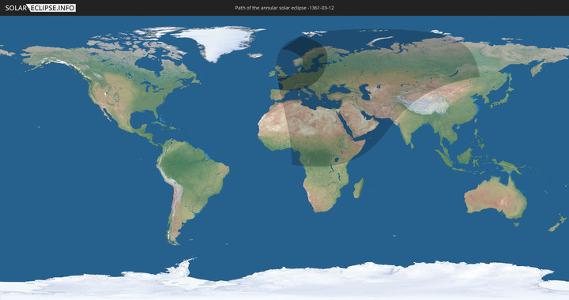This screenshot has height=300, width=569.
Task: Open the SOLAR-ECLIPSE.INFO logo link
Action: pos(40,8)
